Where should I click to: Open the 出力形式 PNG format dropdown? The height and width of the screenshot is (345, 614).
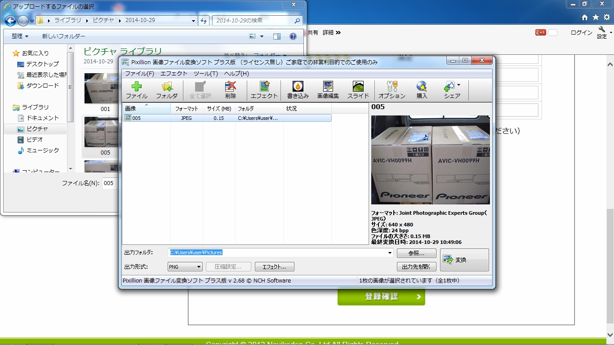click(185, 267)
